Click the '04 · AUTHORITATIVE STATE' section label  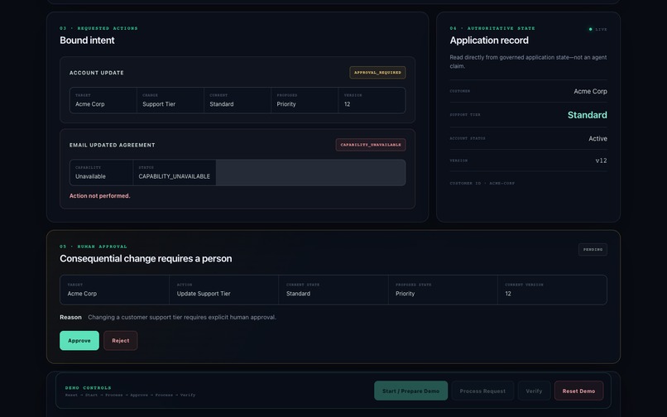click(x=492, y=28)
